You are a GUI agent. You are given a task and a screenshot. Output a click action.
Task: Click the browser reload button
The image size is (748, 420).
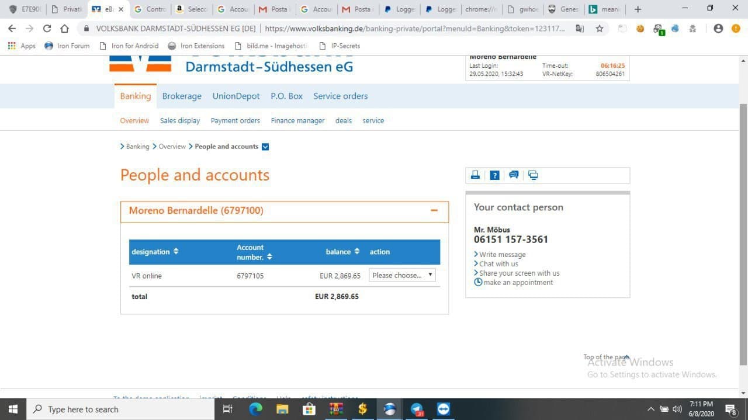coord(47,29)
